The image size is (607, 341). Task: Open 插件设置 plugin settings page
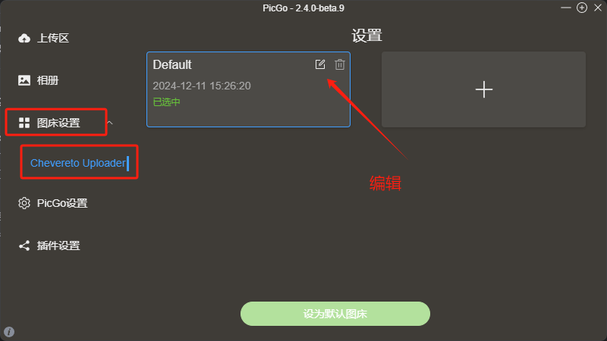pos(58,246)
